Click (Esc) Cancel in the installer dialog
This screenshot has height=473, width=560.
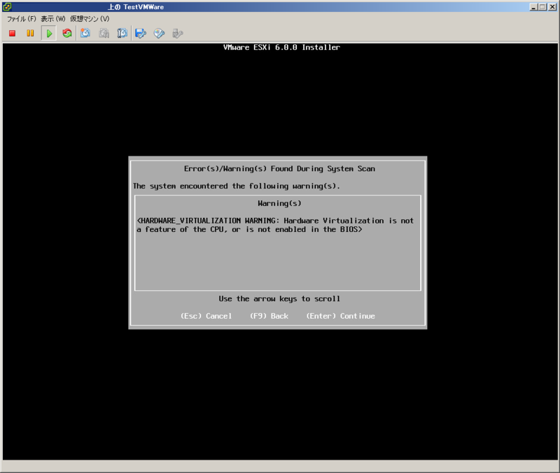[x=206, y=316]
